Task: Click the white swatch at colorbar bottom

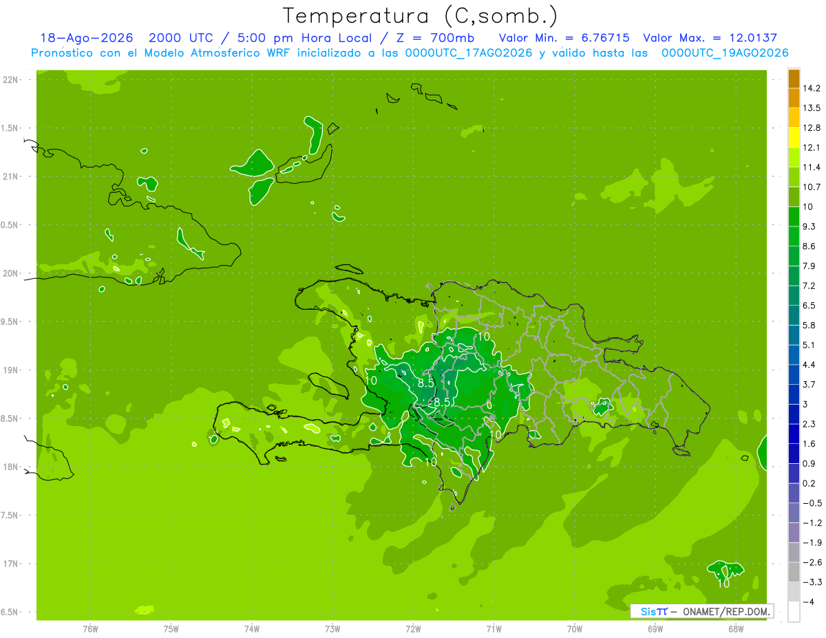Action: (x=794, y=612)
